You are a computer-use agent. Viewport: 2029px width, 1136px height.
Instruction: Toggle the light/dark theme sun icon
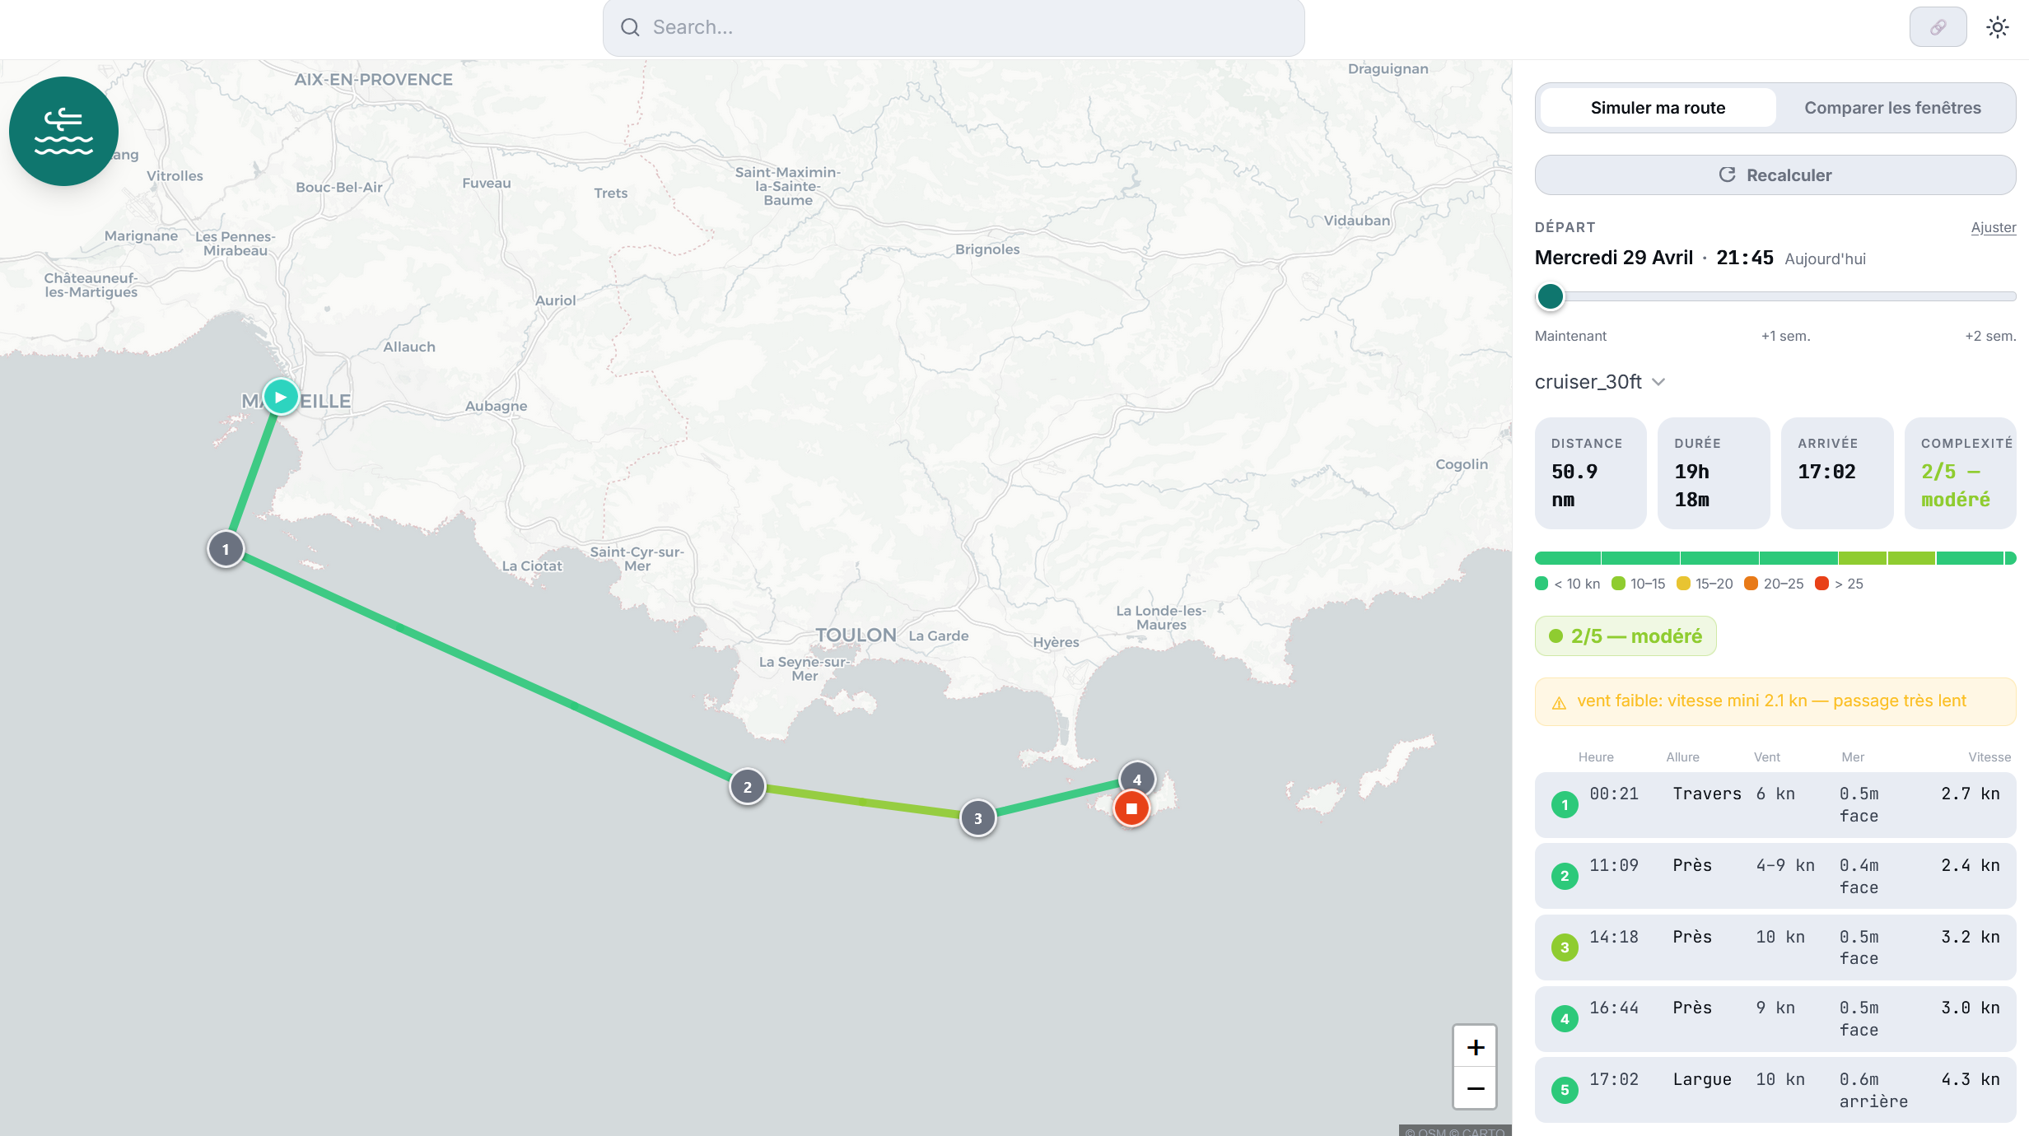point(1997,27)
